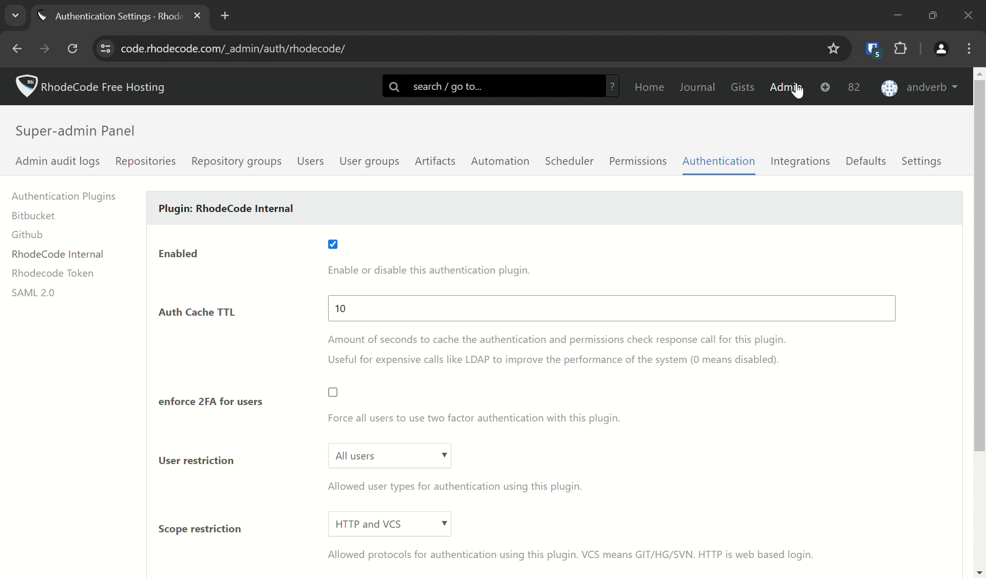The height and width of the screenshot is (578, 986).
Task: Open the User restriction dropdown
Action: 390,456
